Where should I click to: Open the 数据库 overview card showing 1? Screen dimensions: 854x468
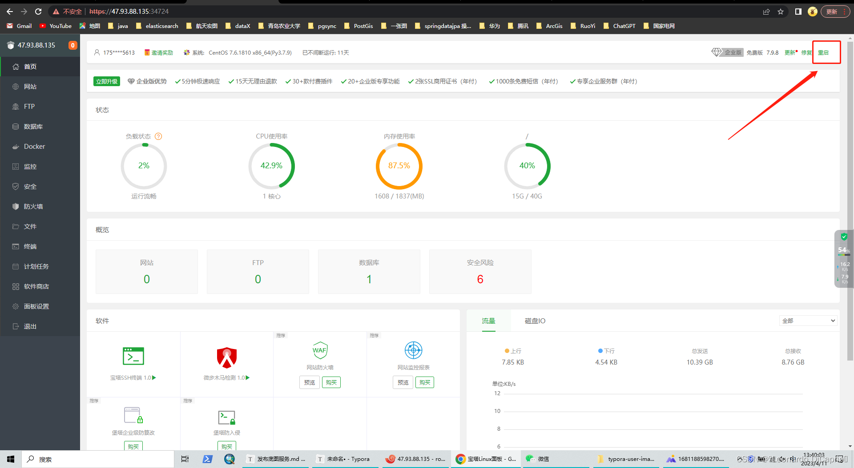click(x=369, y=271)
